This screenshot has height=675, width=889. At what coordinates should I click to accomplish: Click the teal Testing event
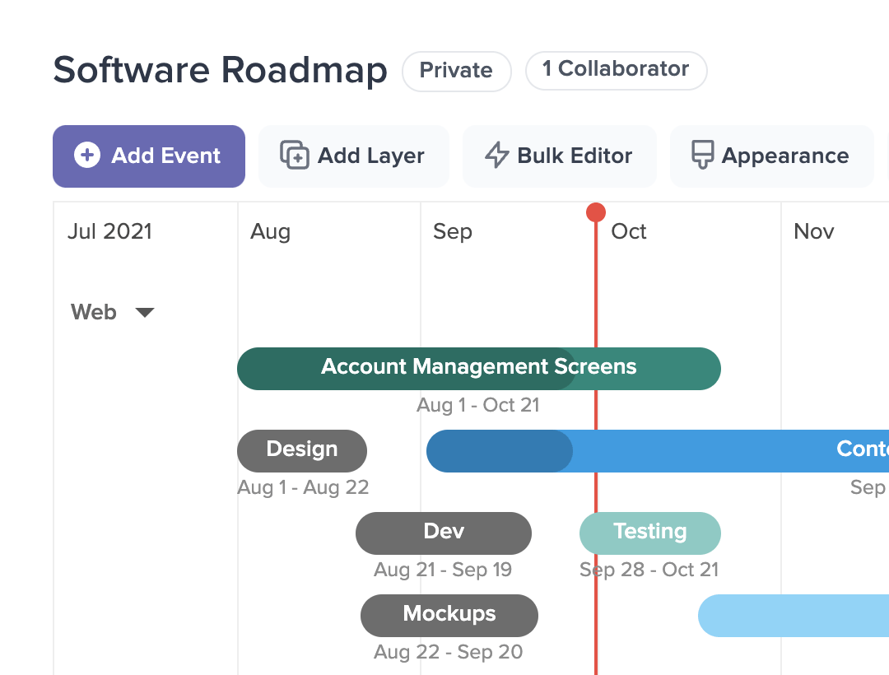point(649,533)
